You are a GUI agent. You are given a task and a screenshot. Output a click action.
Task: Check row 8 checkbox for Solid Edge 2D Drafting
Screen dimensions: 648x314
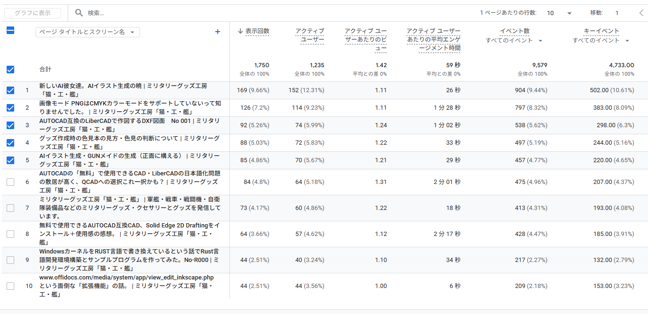tap(10, 234)
